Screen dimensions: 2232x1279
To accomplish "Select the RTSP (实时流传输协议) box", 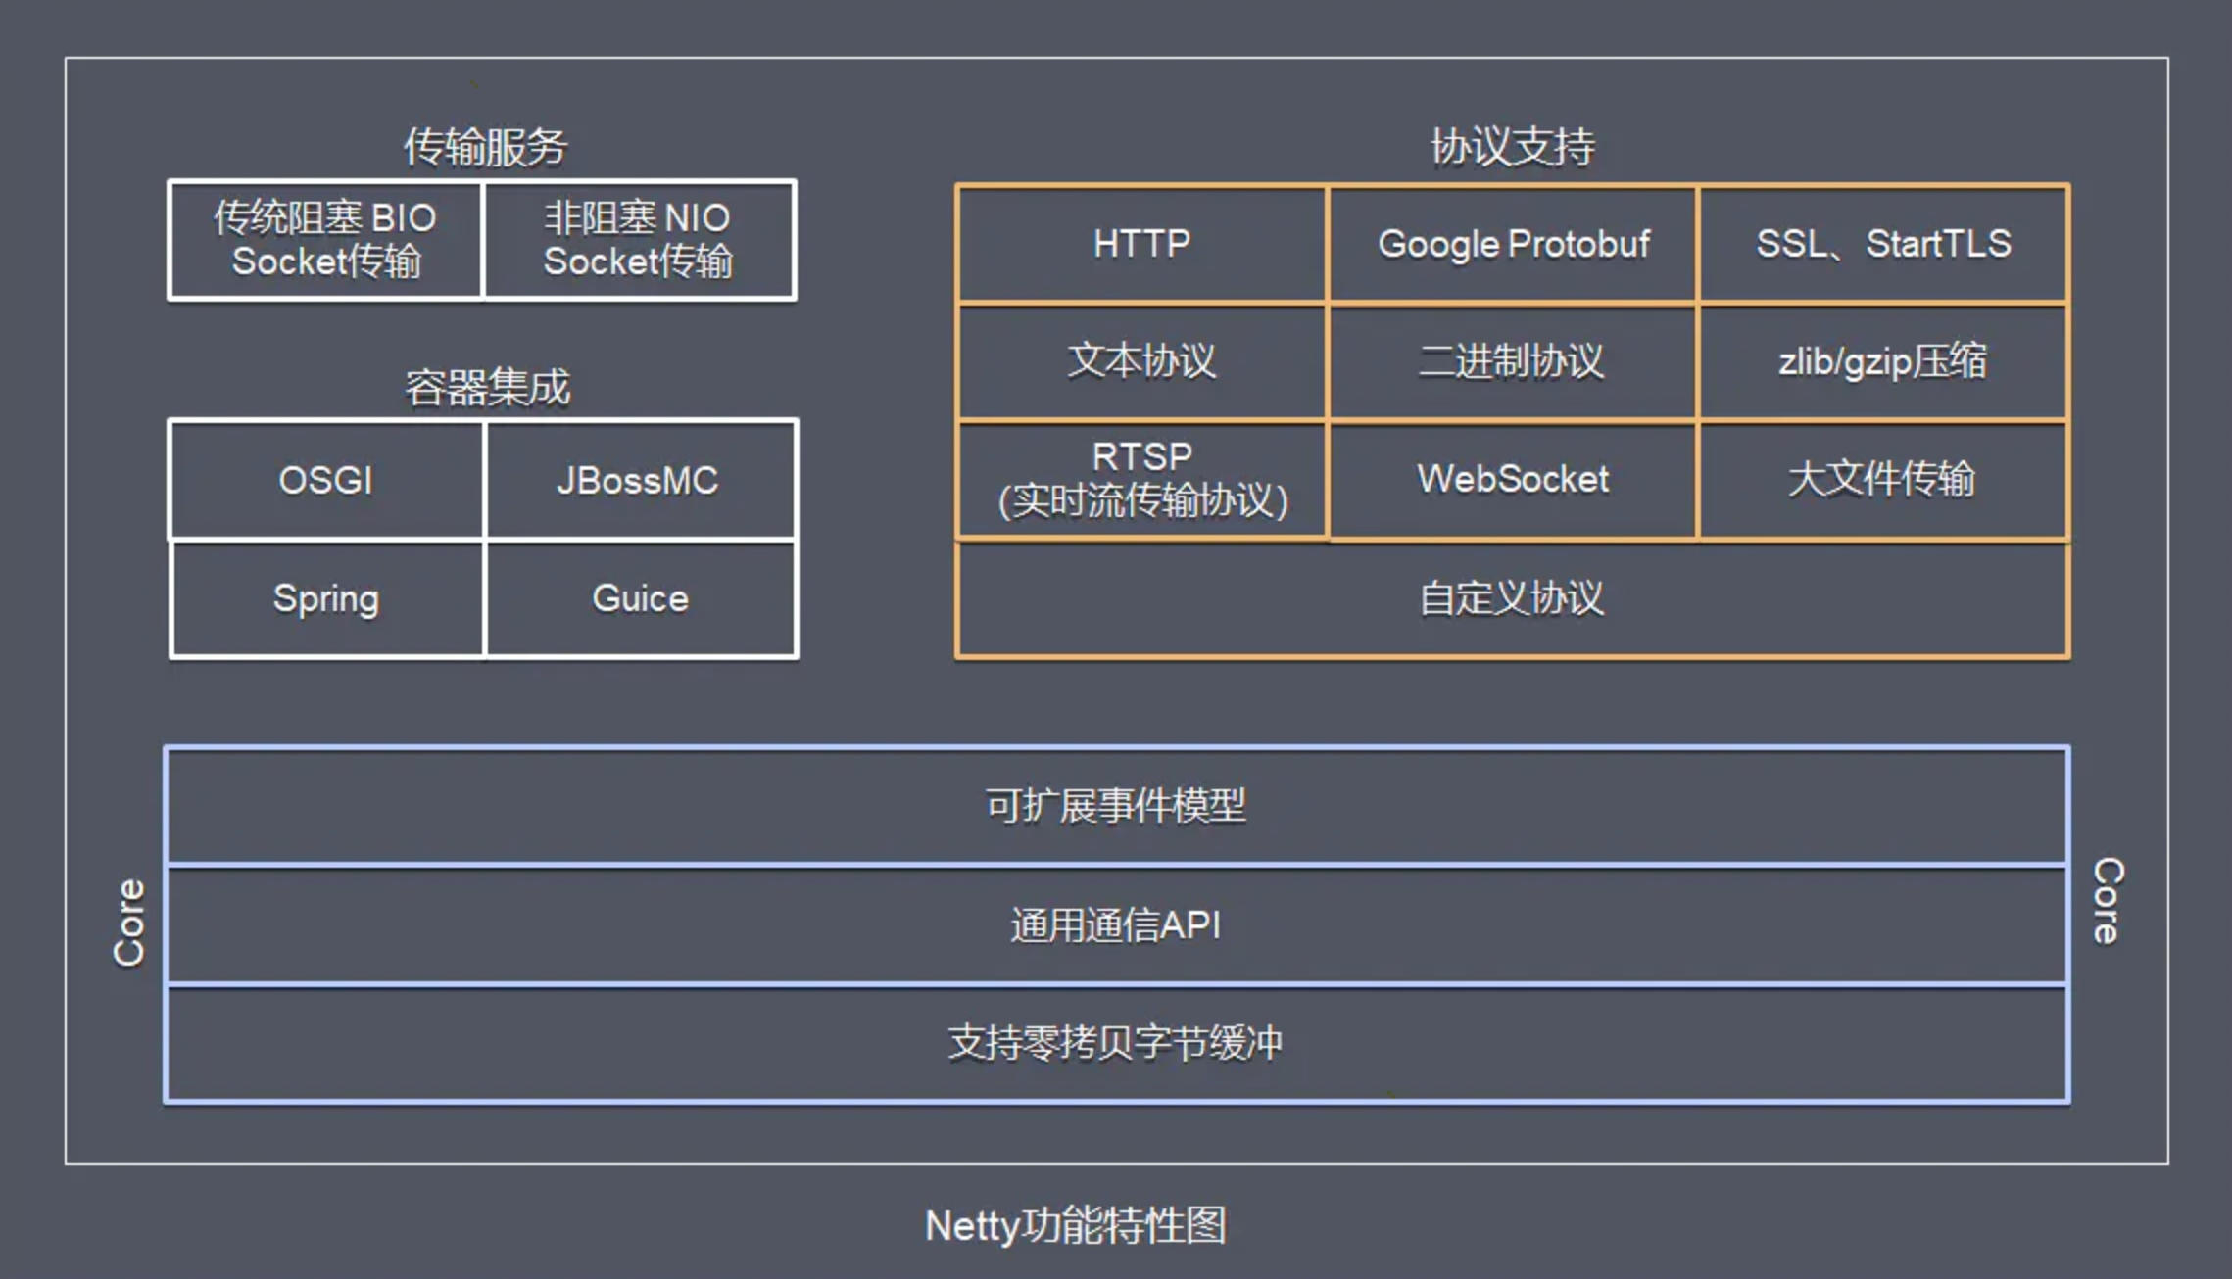I will [1142, 480].
